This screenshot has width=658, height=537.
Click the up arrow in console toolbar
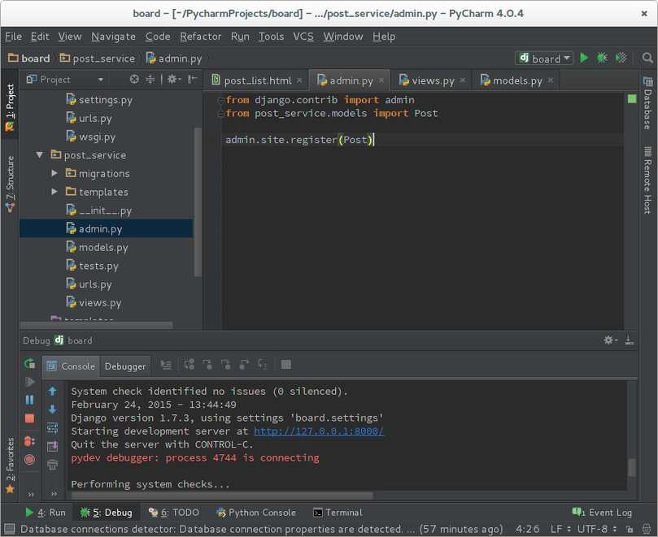click(x=52, y=392)
